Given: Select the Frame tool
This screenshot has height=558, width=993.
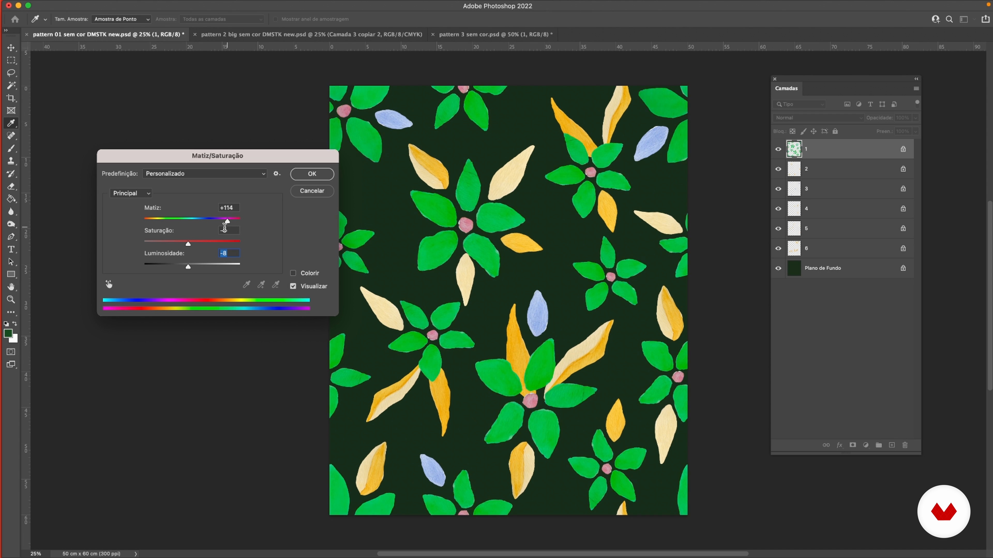Looking at the screenshot, I should click(11, 111).
